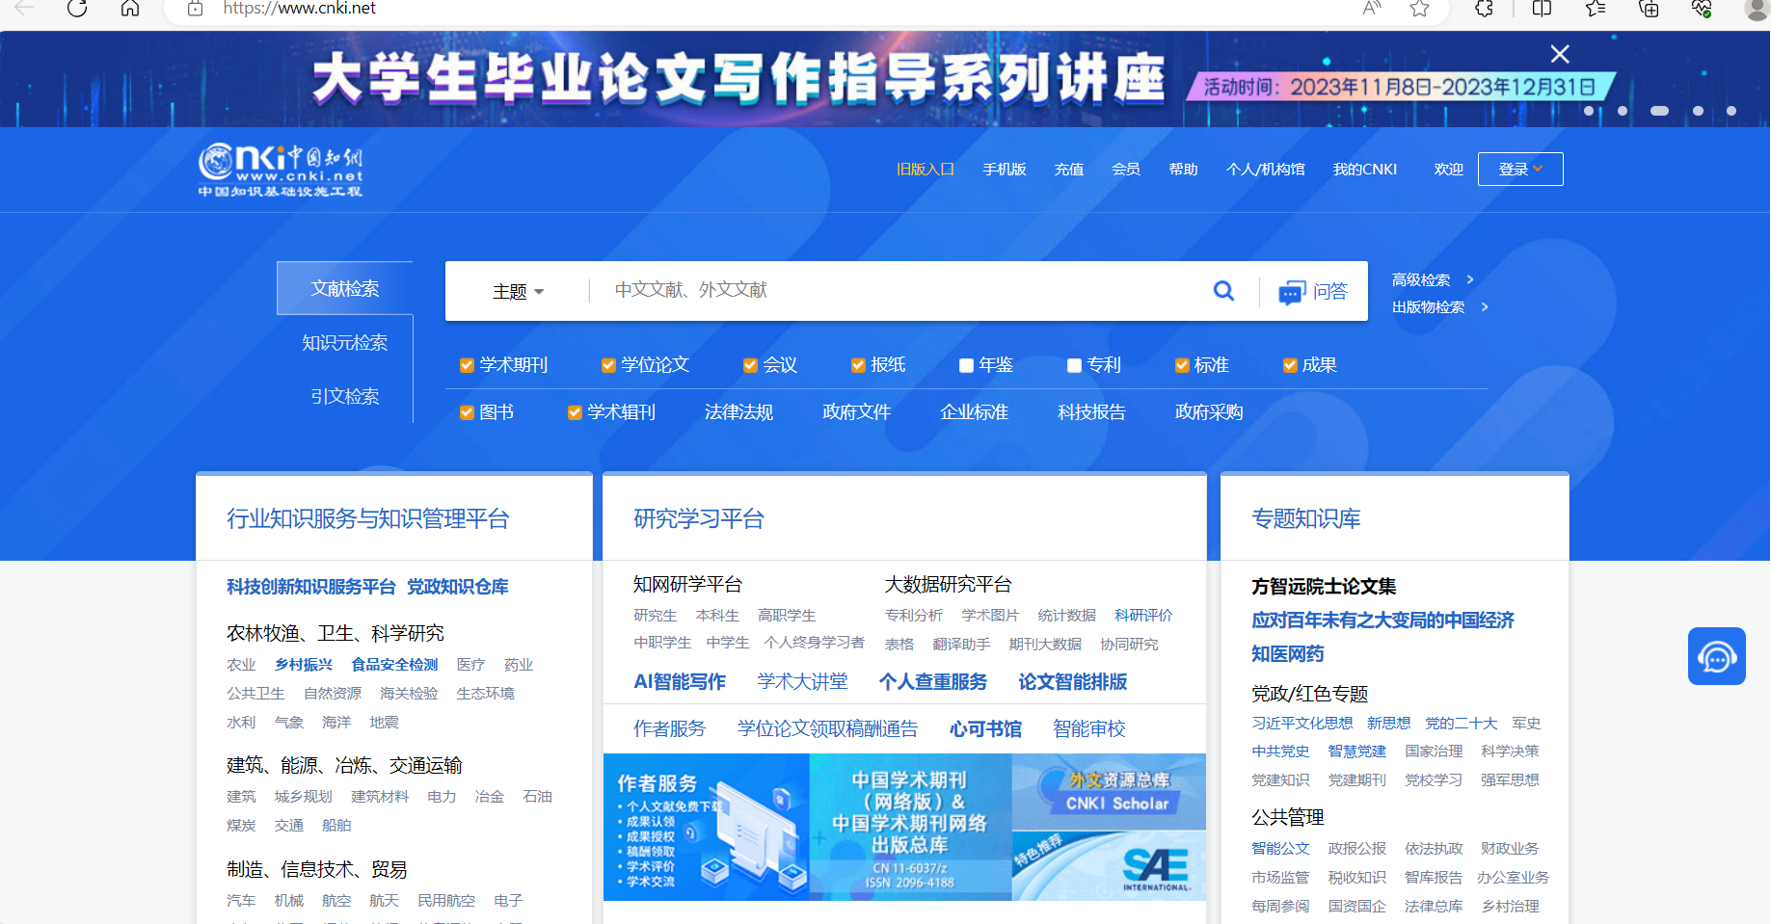
Task: Close the lecture series banner
Action: 1560,54
